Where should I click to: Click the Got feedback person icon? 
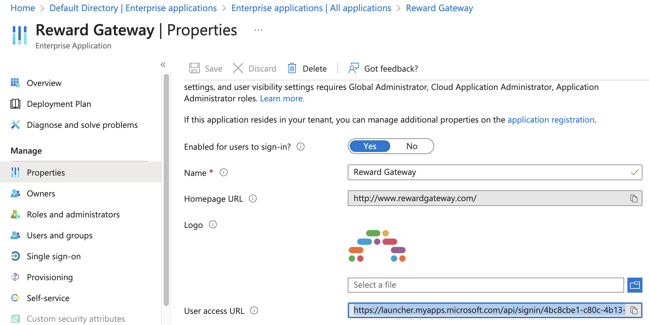point(354,68)
